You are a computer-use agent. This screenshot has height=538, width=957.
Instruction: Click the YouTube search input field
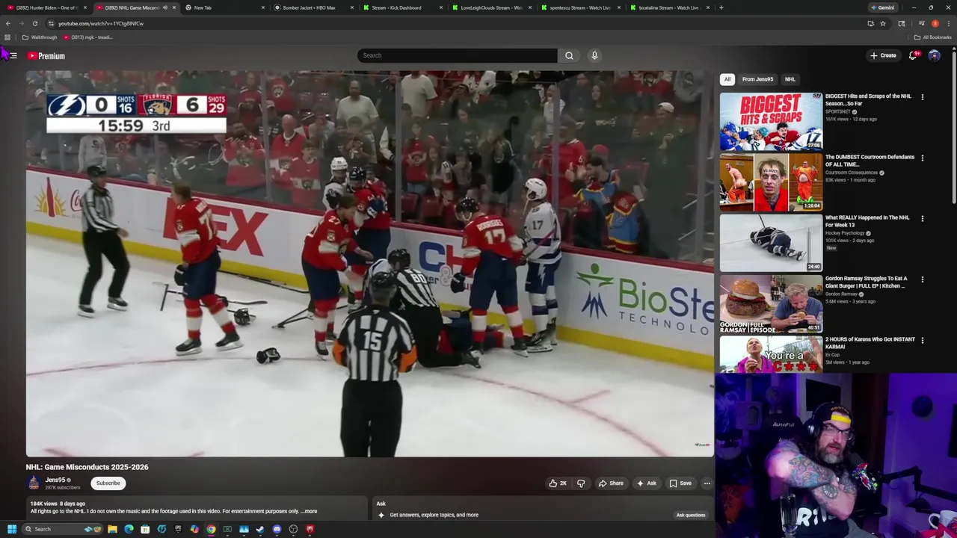click(457, 55)
